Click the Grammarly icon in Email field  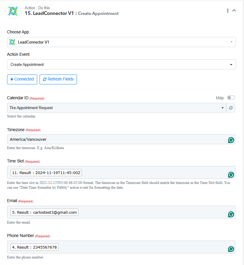pos(231,214)
